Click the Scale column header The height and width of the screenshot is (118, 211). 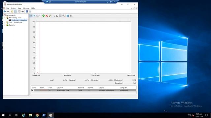pos(50,88)
